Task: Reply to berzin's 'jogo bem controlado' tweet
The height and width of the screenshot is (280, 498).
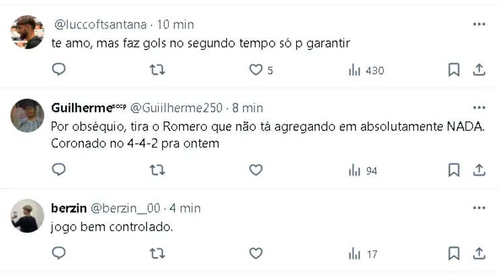Action: (59, 254)
